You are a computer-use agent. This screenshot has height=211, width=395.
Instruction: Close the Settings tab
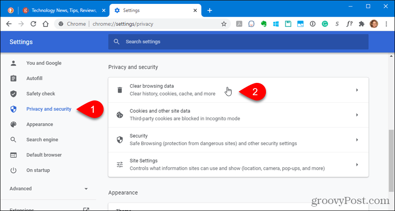pyautogui.click(x=195, y=11)
